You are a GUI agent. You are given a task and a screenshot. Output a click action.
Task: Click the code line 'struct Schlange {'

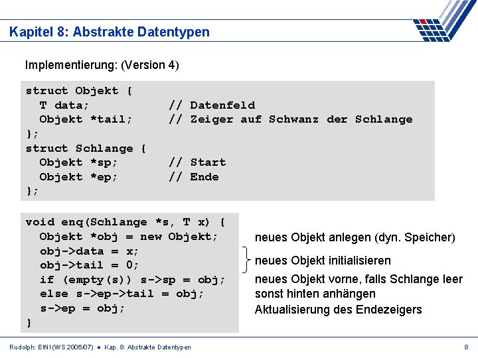(86, 149)
